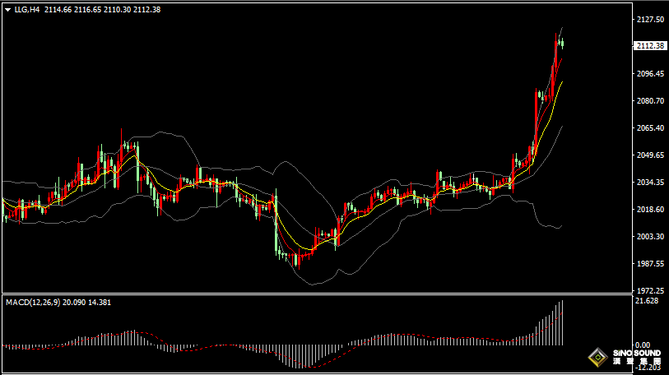Click the 2003.30 price axis label
Screen dimensions: 669x375
click(650, 237)
